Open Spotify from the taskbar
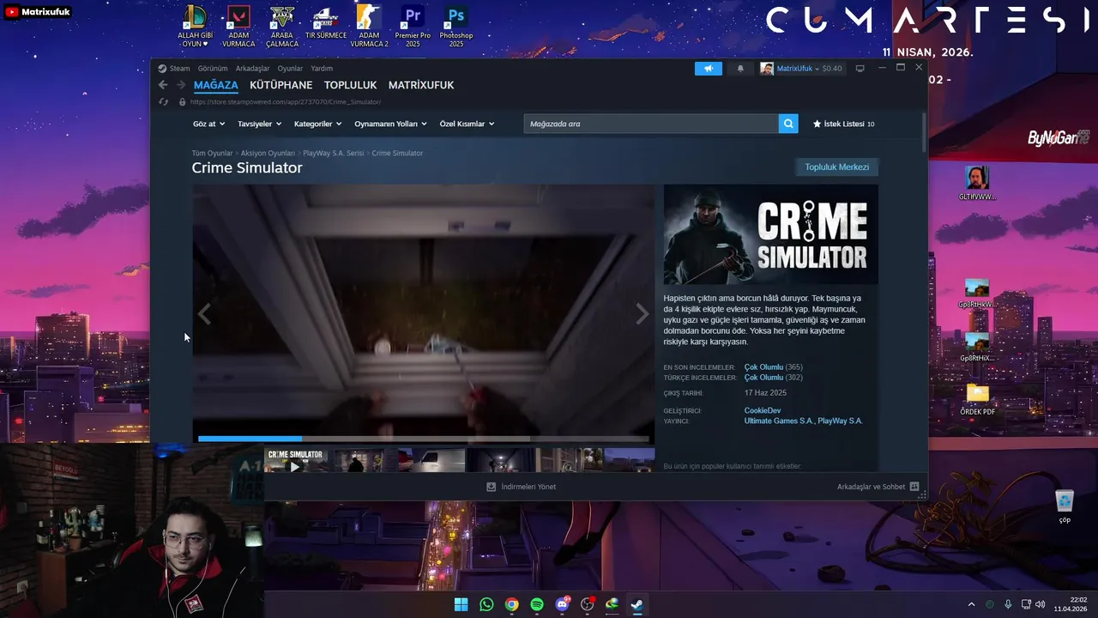The image size is (1098, 618). coord(537,604)
